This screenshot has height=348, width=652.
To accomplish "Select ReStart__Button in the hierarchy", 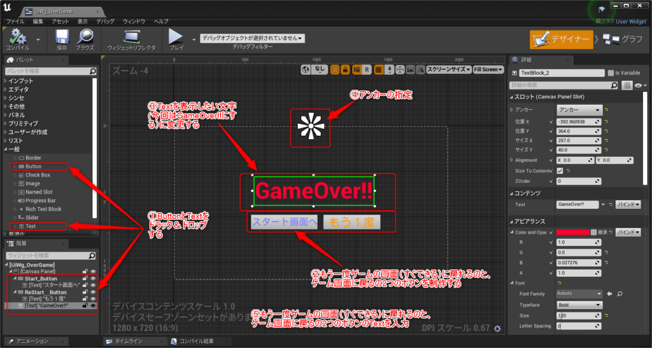I will pos(46,292).
